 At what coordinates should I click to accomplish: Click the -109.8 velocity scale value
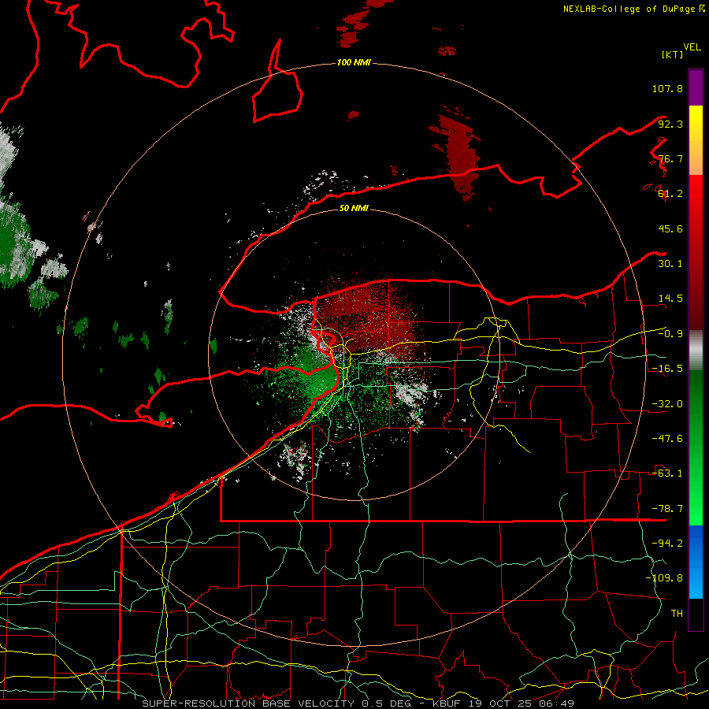click(x=664, y=578)
